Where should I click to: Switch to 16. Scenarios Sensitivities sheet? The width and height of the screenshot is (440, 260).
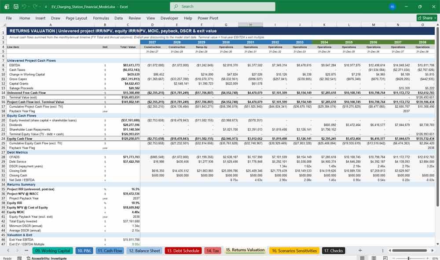tap(294, 251)
